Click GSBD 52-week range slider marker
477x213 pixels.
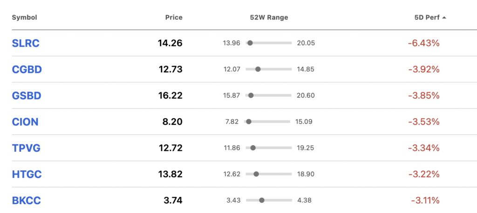pyautogui.click(x=251, y=96)
